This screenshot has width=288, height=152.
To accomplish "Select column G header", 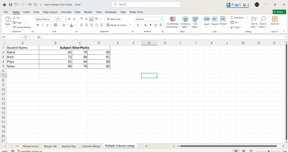I will (149, 43).
